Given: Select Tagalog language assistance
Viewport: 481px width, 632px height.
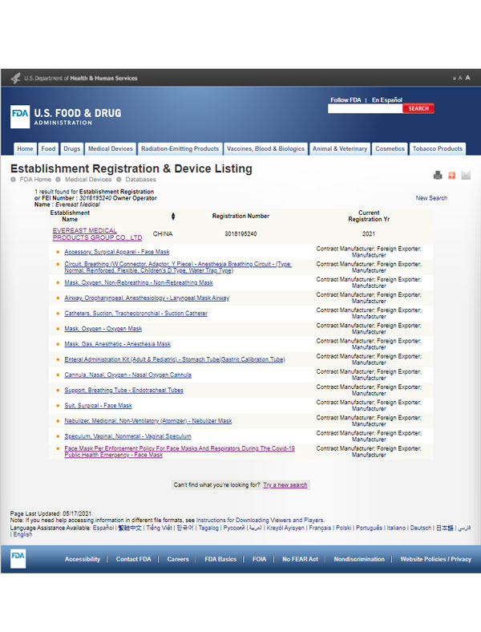Looking at the screenshot, I should tap(208, 528).
